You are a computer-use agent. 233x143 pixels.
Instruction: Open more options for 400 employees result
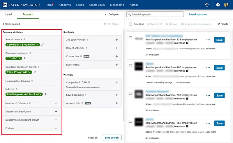point(208,68)
